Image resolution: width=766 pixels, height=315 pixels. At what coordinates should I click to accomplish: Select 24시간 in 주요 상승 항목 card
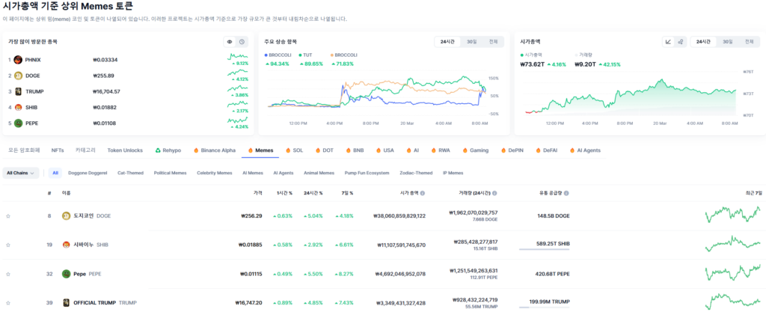coord(447,42)
